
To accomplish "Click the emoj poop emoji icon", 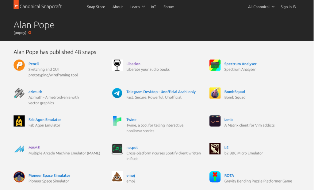I will [x=117, y=177].
